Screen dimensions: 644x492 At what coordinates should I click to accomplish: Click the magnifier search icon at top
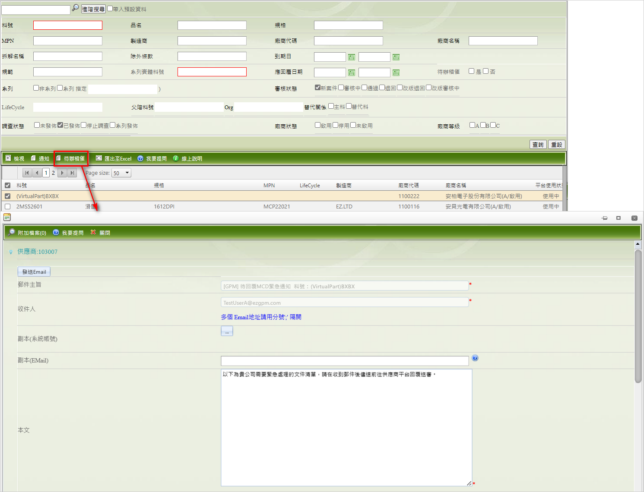point(75,8)
